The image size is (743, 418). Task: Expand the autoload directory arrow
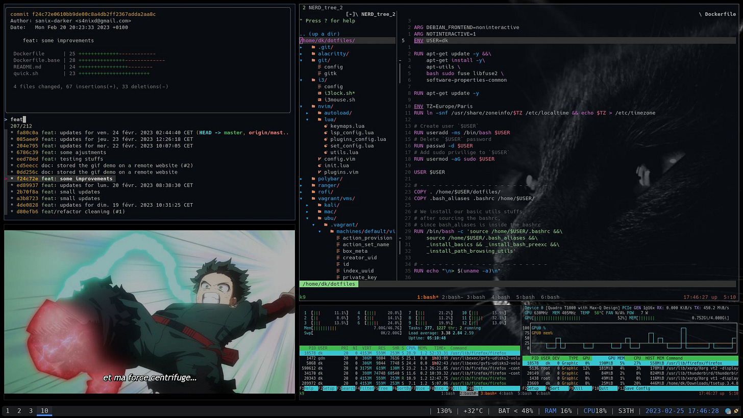(x=307, y=113)
